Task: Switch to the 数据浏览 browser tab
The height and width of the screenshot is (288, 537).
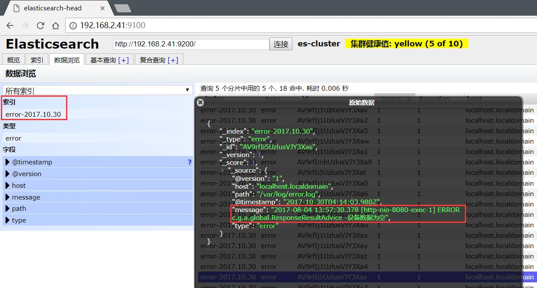Action: (x=67, y=60)
